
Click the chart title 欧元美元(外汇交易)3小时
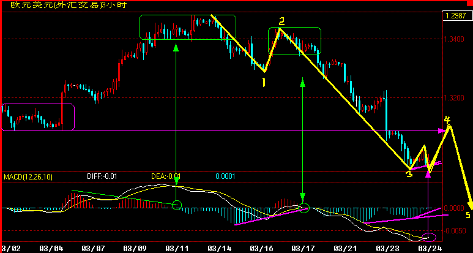(69, 5)
